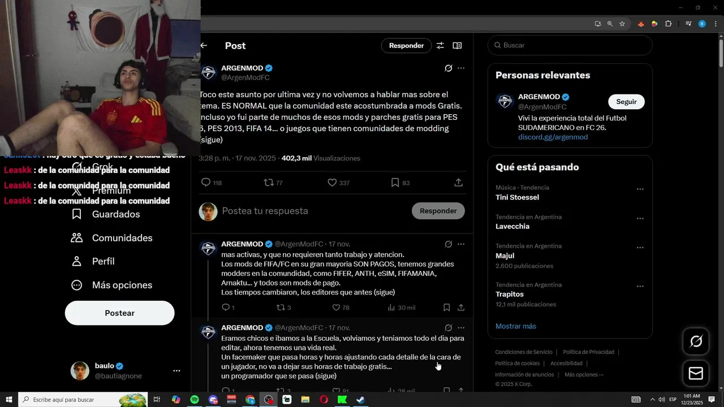Open File Explorer from the taskbar
This screenshot has width=724, height=407.
pyautogui.click(x=305, y=400)
